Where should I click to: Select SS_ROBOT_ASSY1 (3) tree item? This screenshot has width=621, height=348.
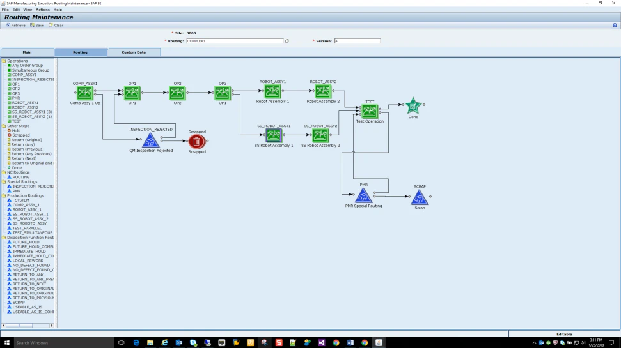32,112
